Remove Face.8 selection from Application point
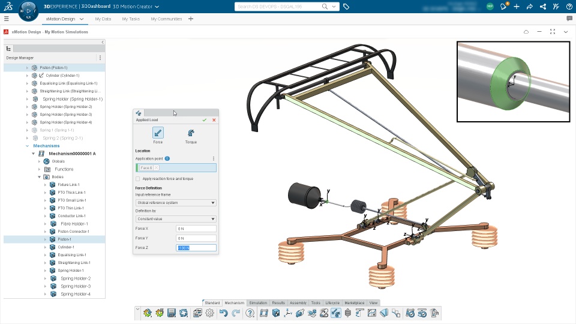The image size is (576, 324). pyautogui.click(x=156, y=168)
